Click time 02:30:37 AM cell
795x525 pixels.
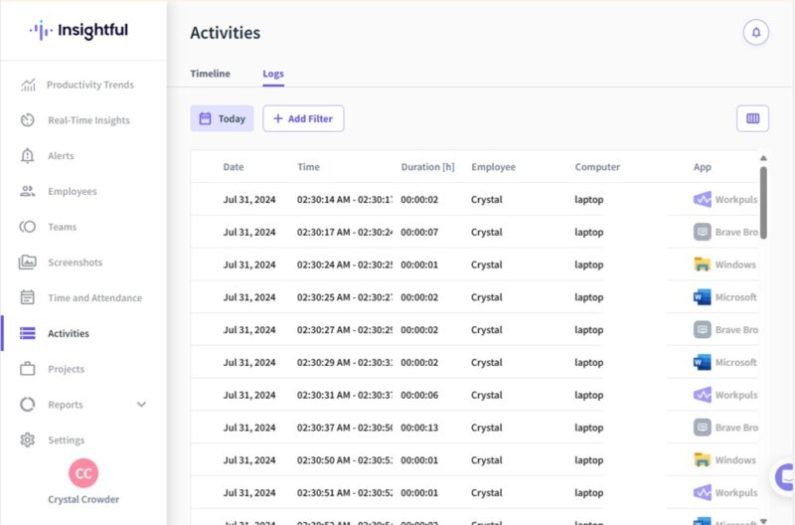click(344, 428)
